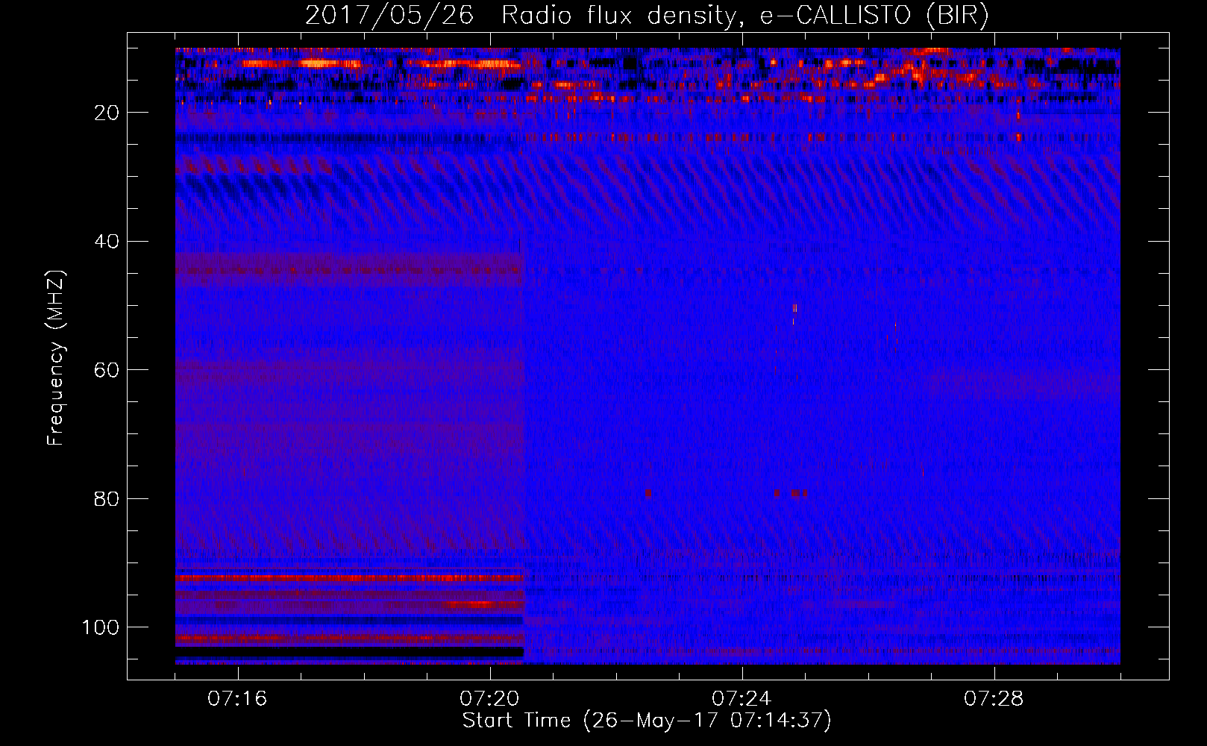Click the "100" frequency tick label
1207x746 pixels.
[x=101, y=627]
